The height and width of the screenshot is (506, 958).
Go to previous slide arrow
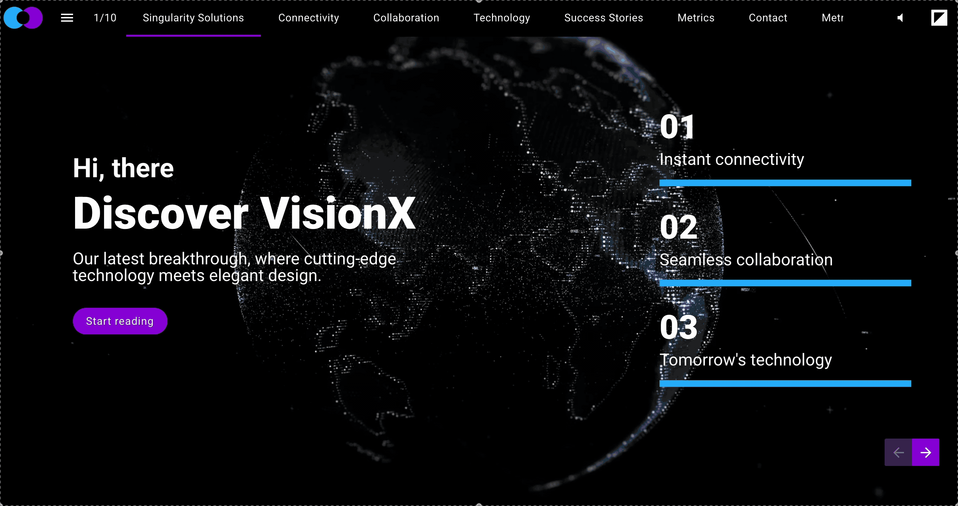tap(898, 452)
